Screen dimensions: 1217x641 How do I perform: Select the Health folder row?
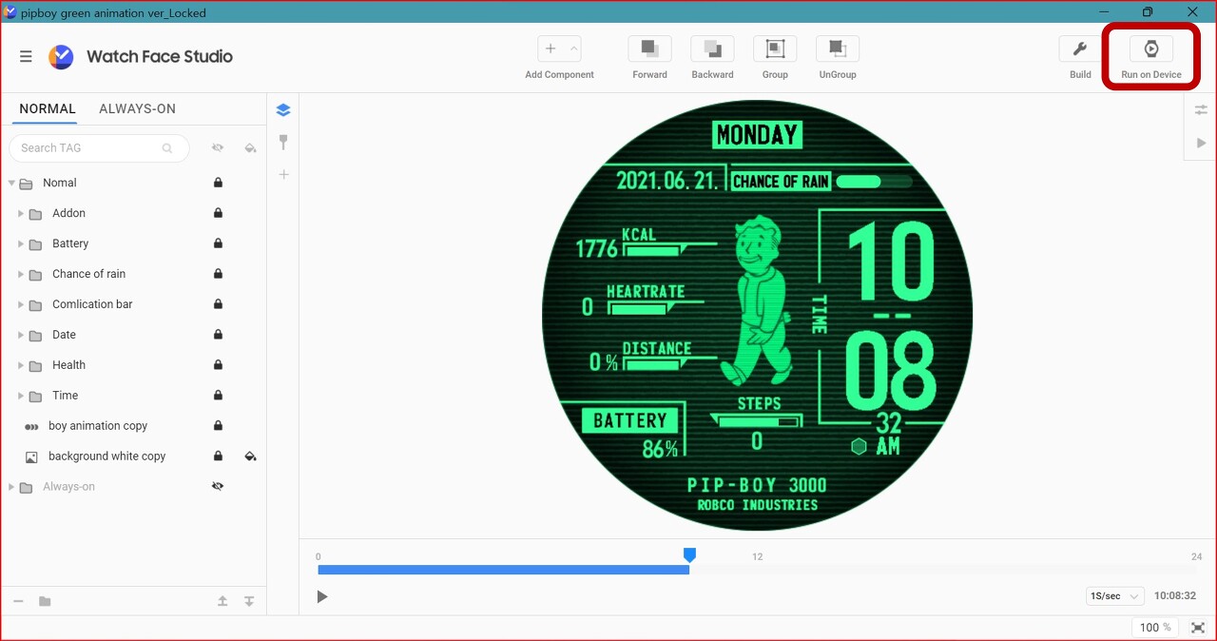[x=133, y=365]
